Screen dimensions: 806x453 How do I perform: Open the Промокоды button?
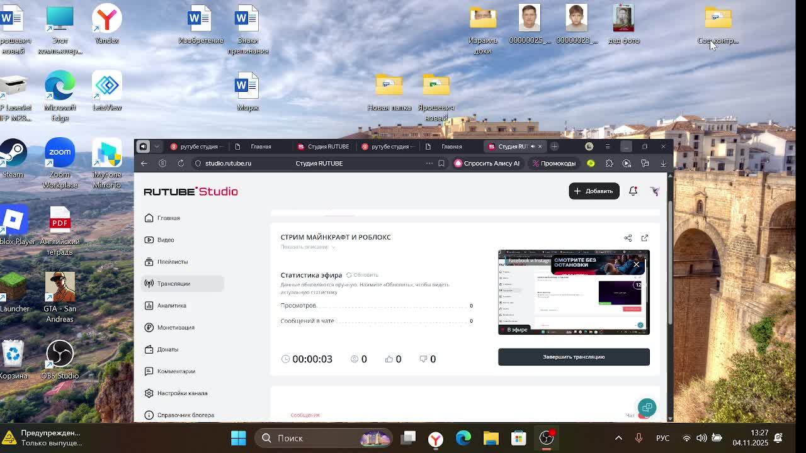coord(554,164)
